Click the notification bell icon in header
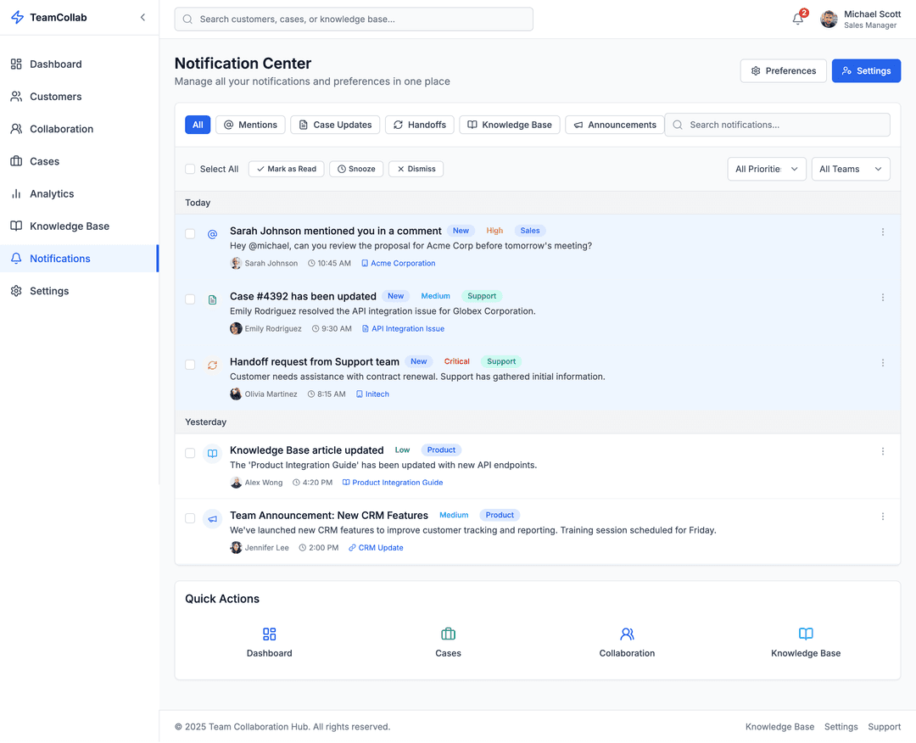916x743 pixels. (x=798, y=20)
